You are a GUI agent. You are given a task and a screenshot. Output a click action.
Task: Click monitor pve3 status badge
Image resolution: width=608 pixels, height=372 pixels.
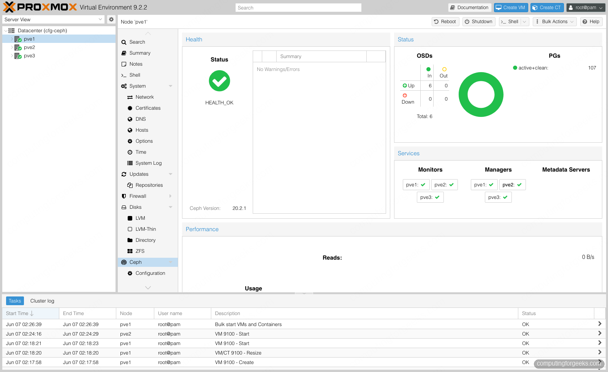coord(430,197)
